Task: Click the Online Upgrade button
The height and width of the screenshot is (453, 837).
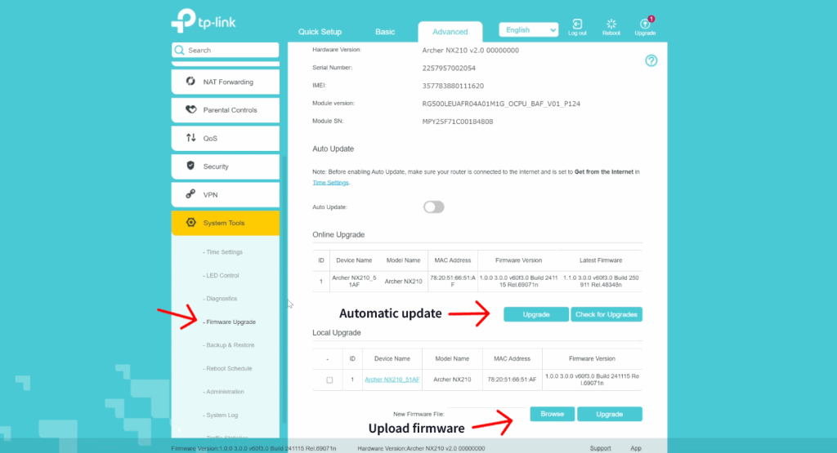Action: tap(536, 314)
